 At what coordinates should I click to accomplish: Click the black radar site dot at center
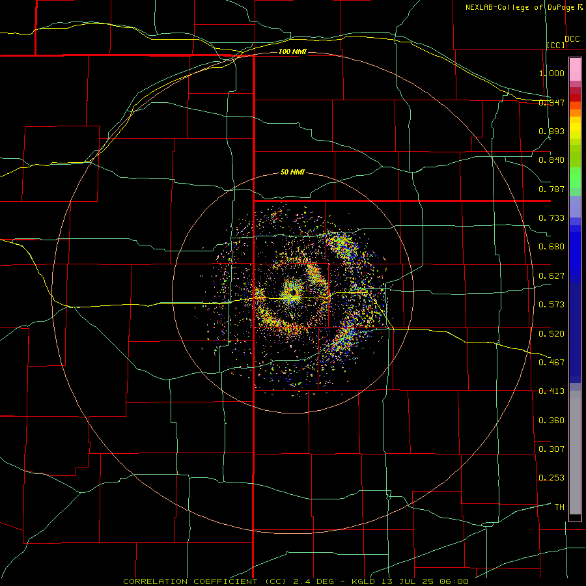coord(295,292)
